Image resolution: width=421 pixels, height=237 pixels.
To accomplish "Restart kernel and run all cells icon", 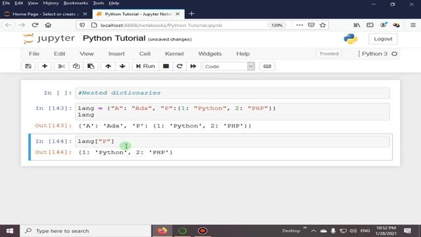I will click(193, 66).
